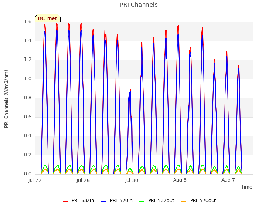
Task: Click the green PRI_532out legend swatch
Action: click(142, 201)
